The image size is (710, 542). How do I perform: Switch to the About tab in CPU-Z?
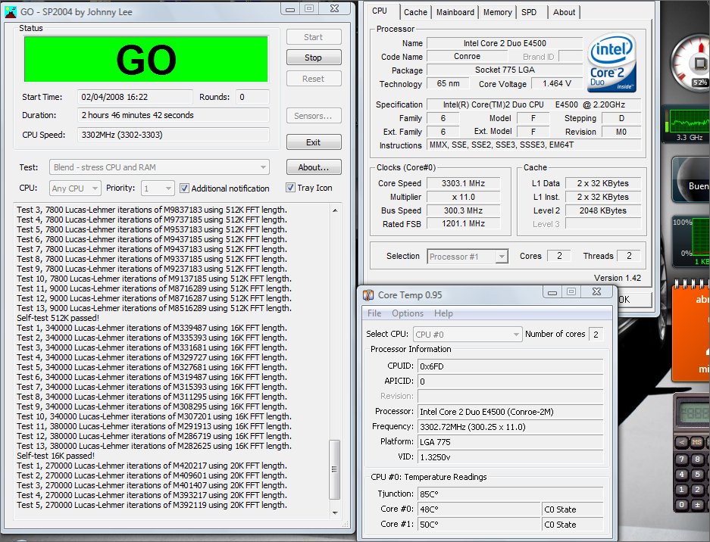click(x=564, y=12)
